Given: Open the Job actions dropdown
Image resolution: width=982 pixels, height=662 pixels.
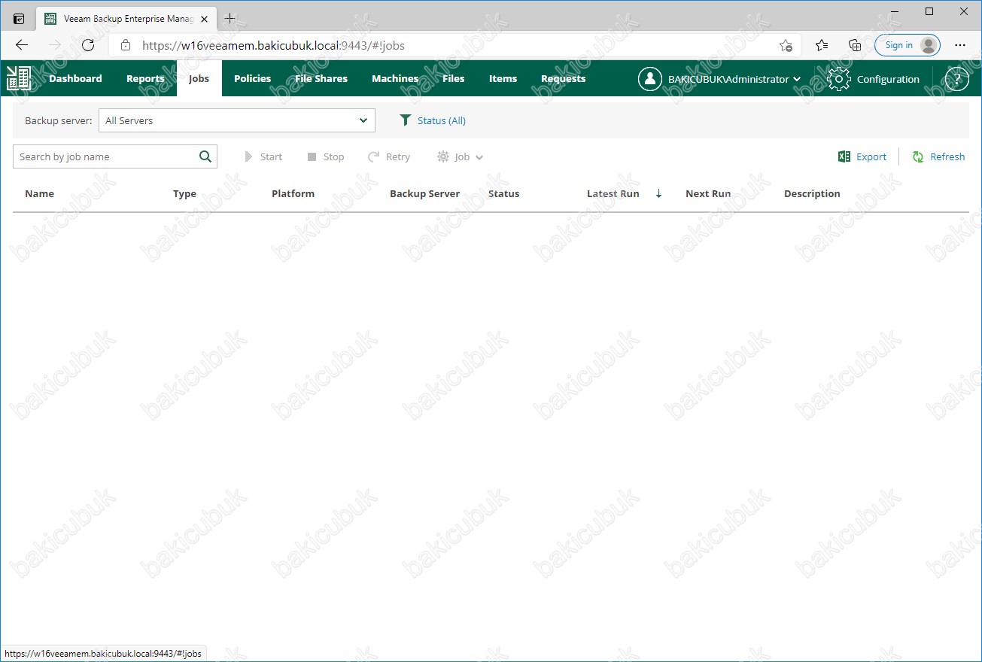Looking at the screenshot, I should tap(461, 156).
